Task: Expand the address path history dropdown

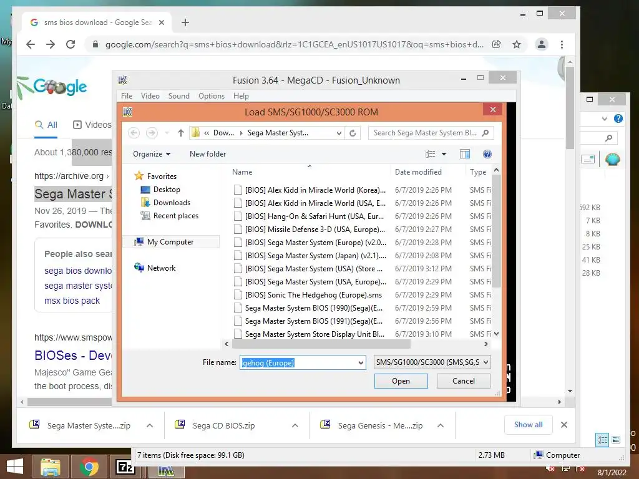Action: pyautogui.click(x=339, y=133)
